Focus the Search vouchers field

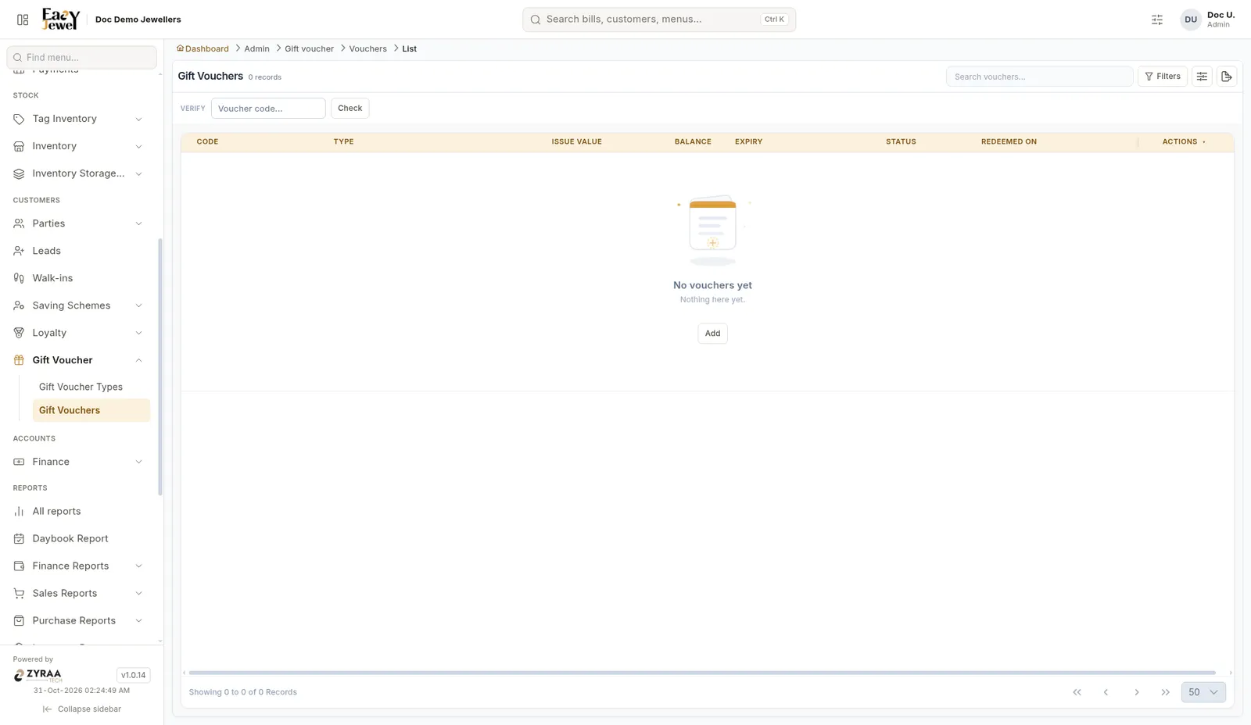[x=1039, y=77]
